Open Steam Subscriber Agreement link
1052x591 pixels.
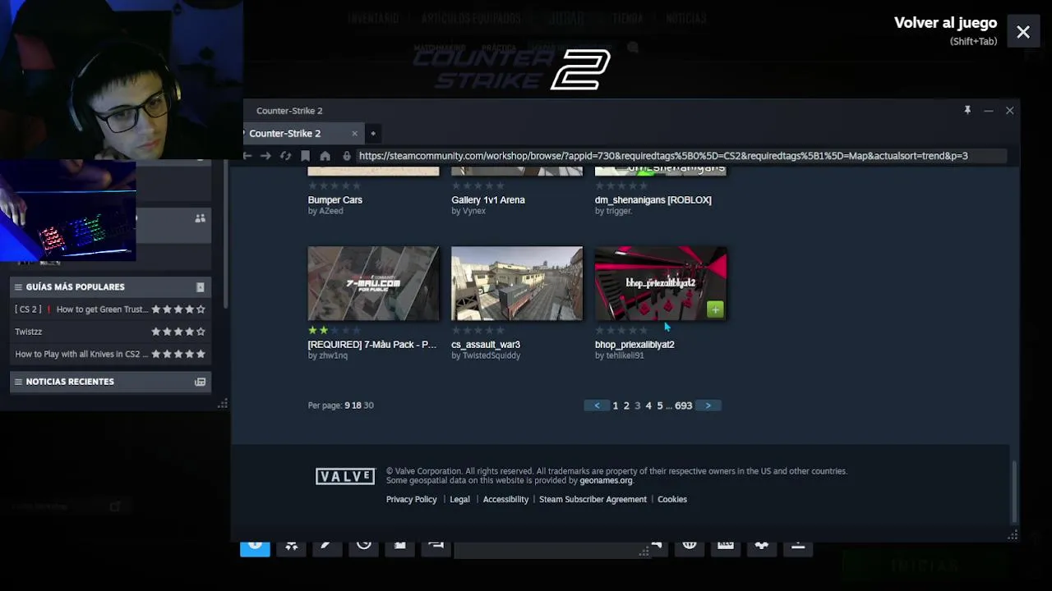click(x=593, y=499)
